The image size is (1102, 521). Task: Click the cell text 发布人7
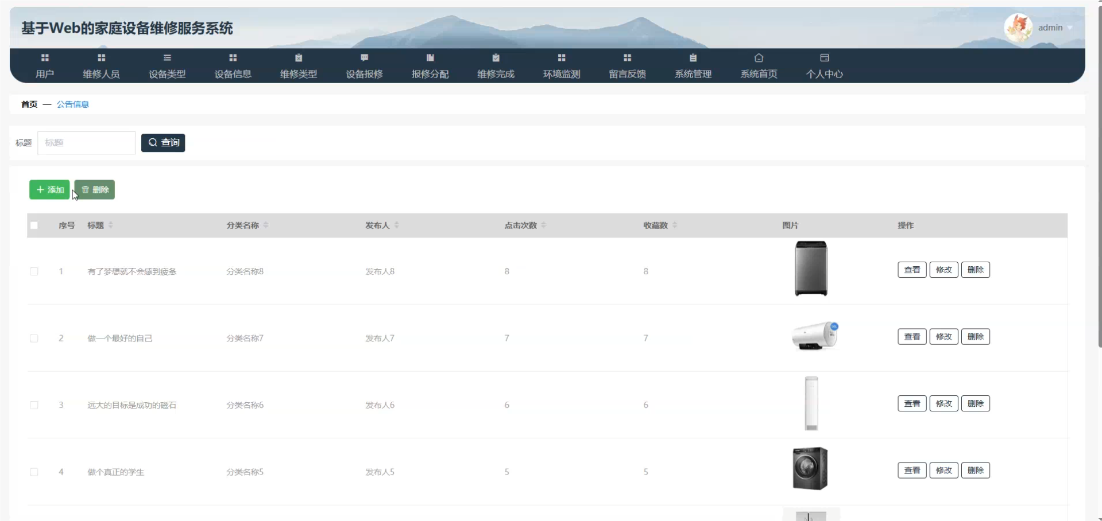tap(380, 339)
